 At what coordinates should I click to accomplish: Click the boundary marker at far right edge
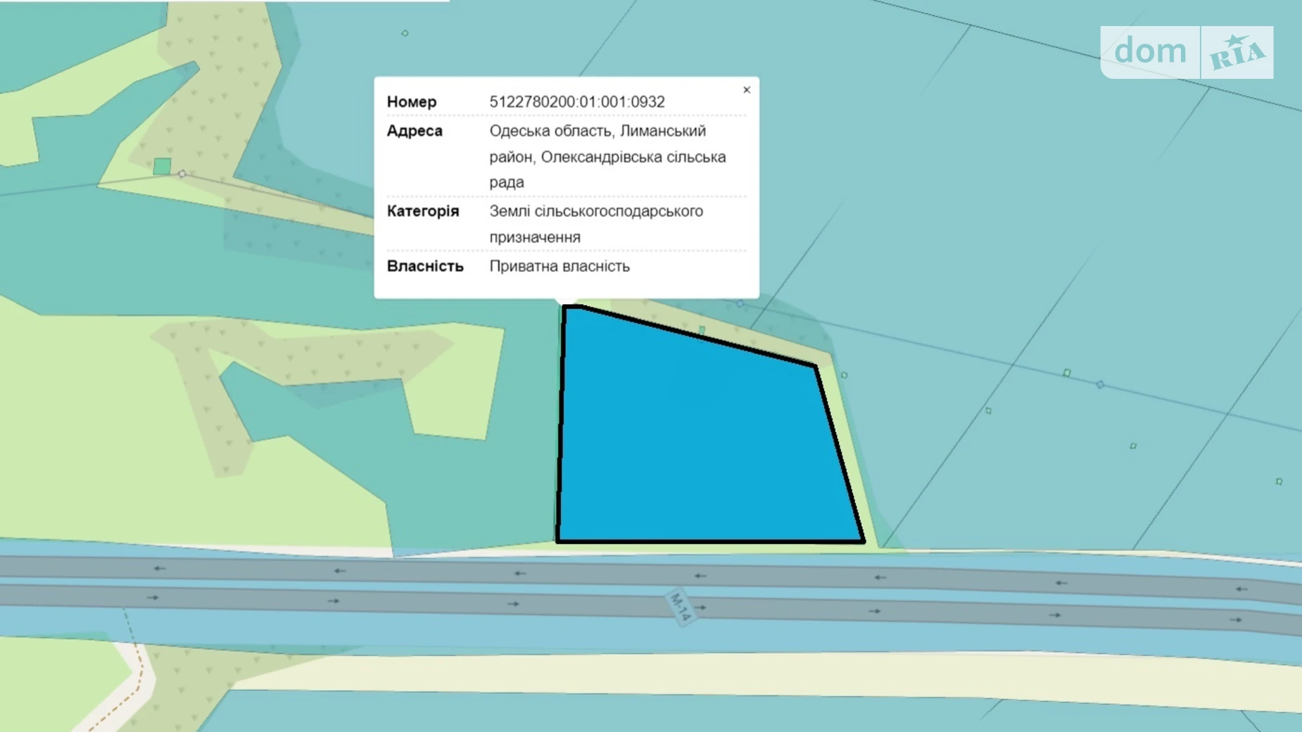1279,482
